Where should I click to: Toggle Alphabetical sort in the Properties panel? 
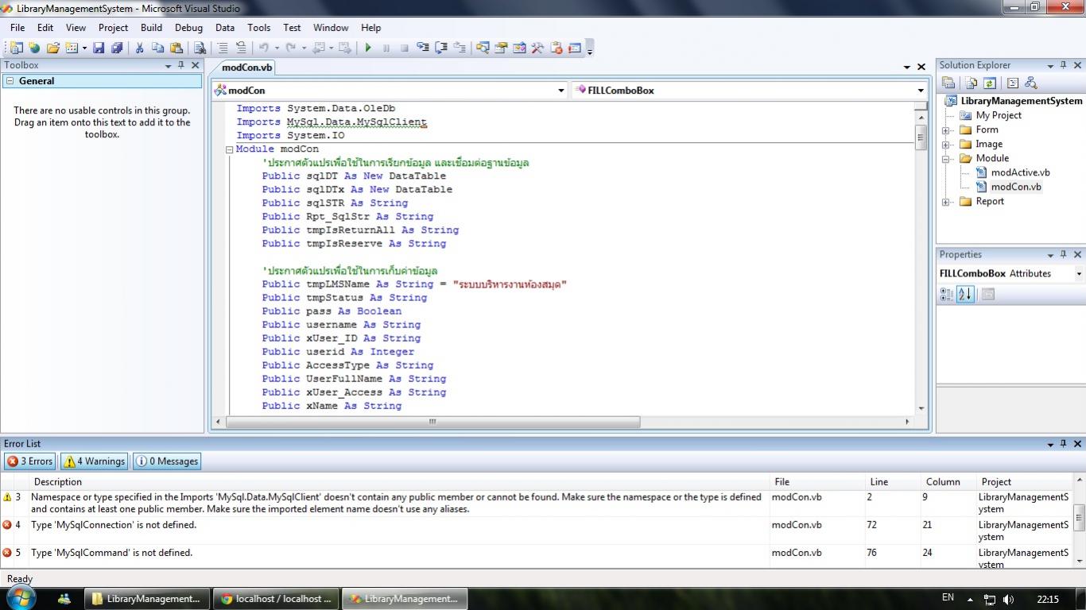(965, 294)
